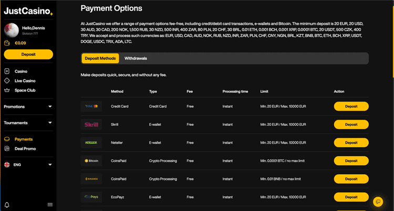
Task: Open the ENG language dropdown
Action: pyautogui.click(x=28, y=165)
